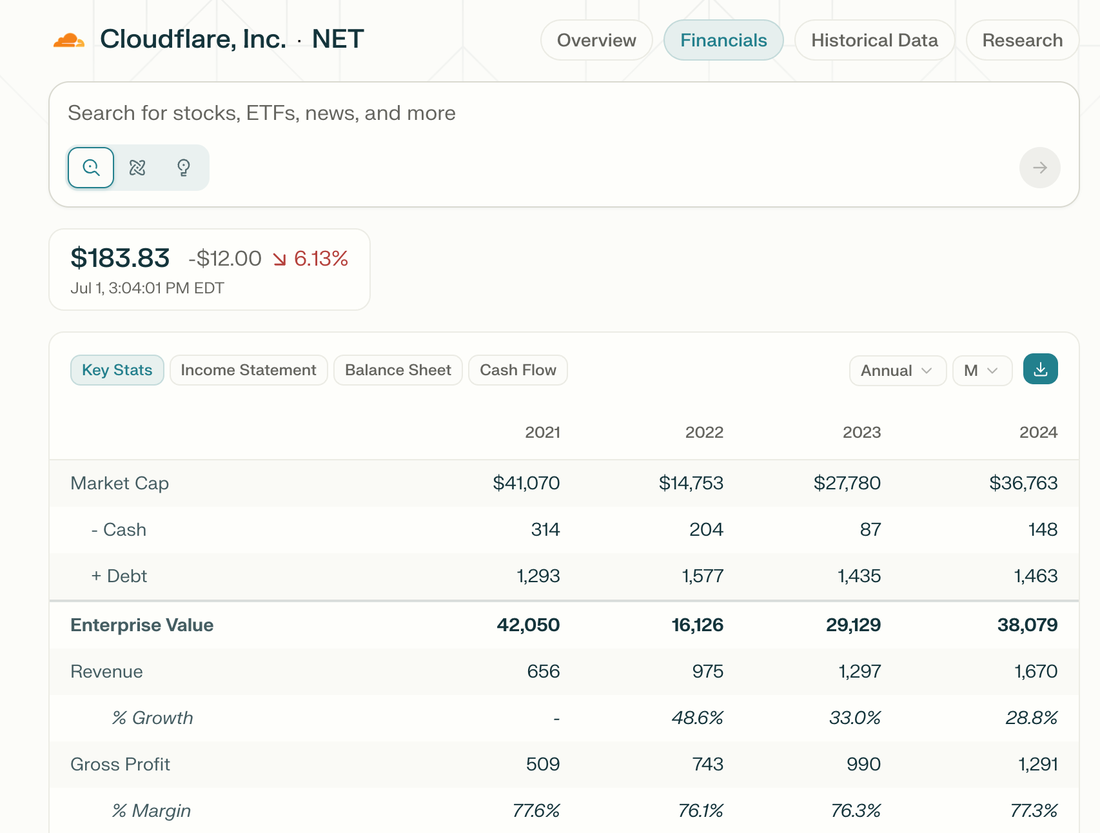The height and width of the screenshot is (833, 1100).
Task: Select the Key Stats tab
Action: pos(117,370)
